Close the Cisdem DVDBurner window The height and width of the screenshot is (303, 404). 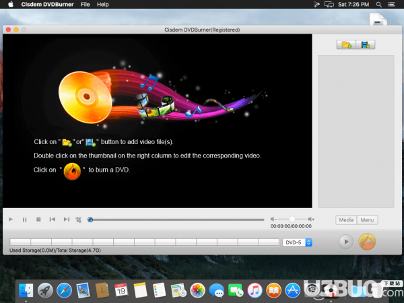click(x=8, y=30)
